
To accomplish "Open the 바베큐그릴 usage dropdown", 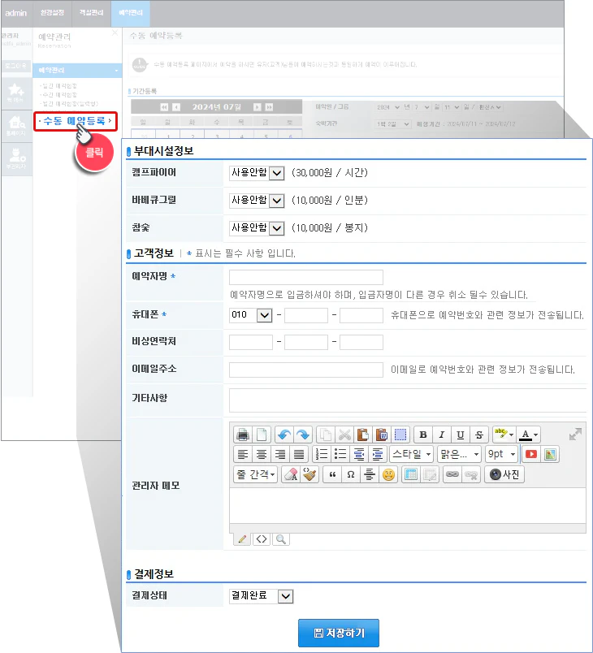I will (257, 201).
